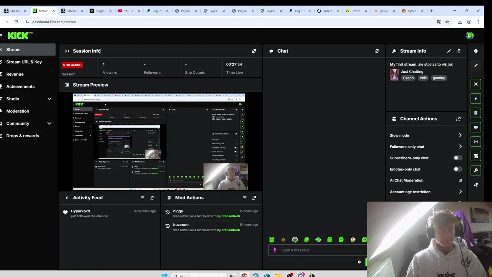Expand Slow mode options
This screenshot has height=277, width=492.
pyautogui.click(x=460, y=135)
